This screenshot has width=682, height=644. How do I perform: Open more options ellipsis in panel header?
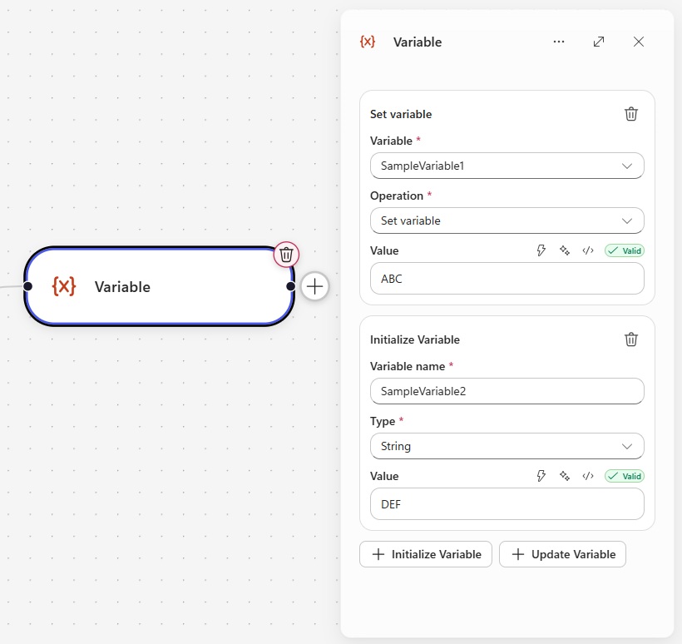(558, 42)
